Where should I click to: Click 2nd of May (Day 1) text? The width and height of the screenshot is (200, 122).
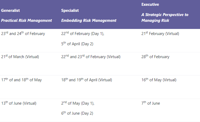pos(77,103)
